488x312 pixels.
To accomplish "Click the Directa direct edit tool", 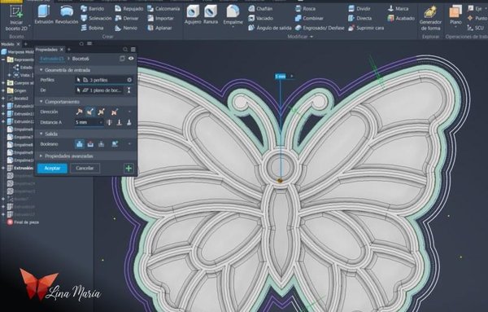I will point(359,19).
